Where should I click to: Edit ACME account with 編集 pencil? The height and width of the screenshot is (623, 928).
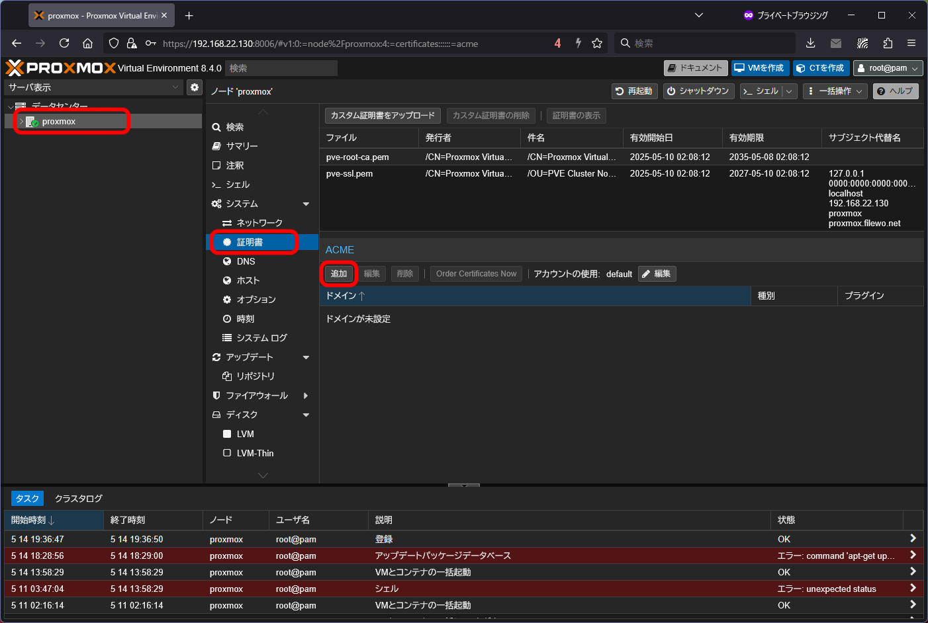657,274
